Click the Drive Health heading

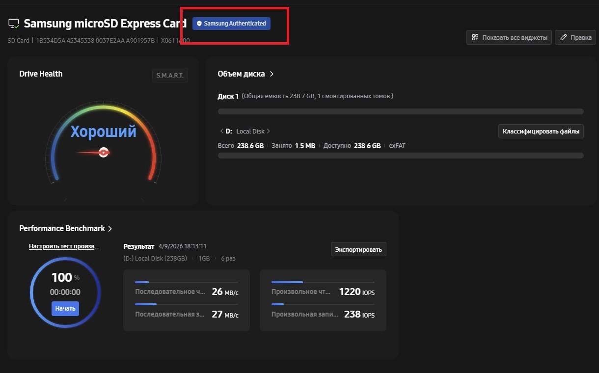pyautogui.click(x=41, y=74)
